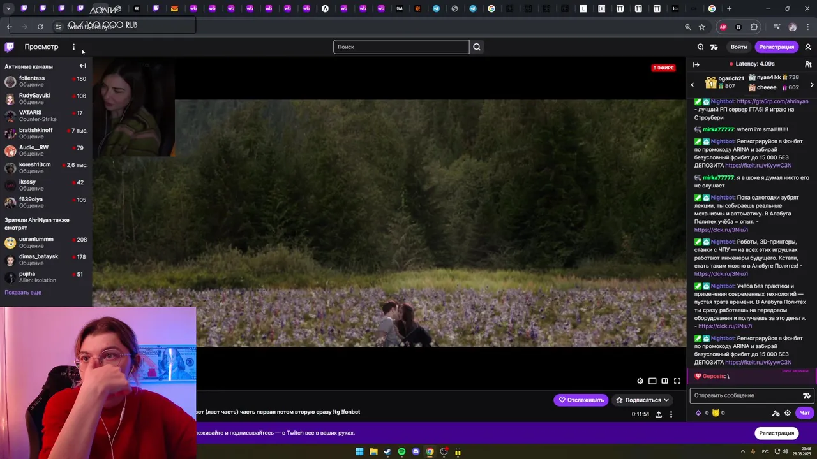Click the Geposis username in chat

(714, 376)
